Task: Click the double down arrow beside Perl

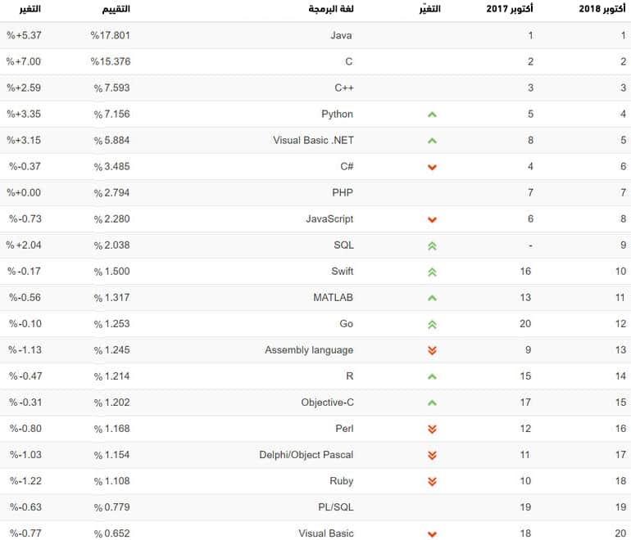Action: click(x=432, y=429)
